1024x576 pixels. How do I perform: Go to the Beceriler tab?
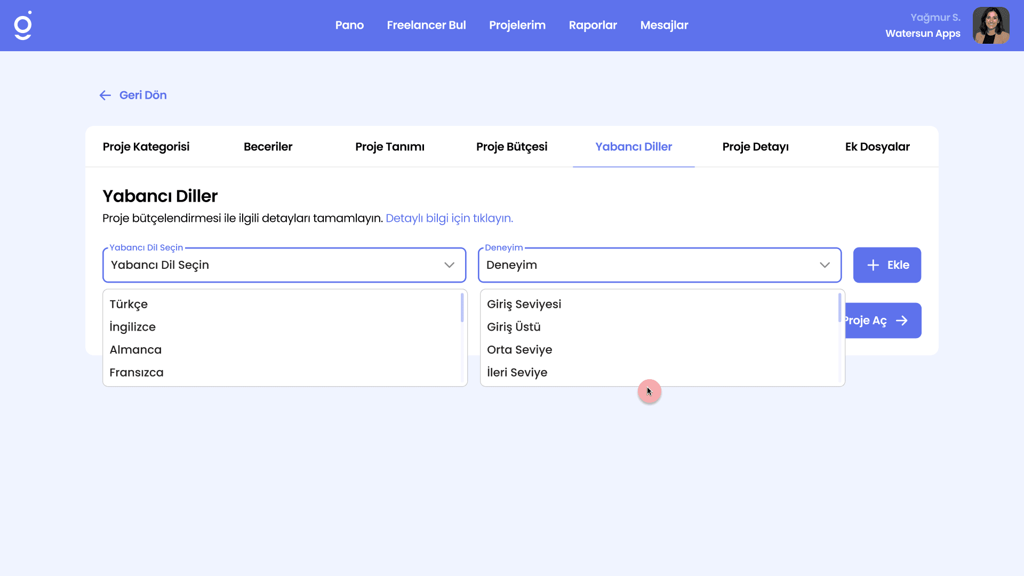tap(268, 147)
